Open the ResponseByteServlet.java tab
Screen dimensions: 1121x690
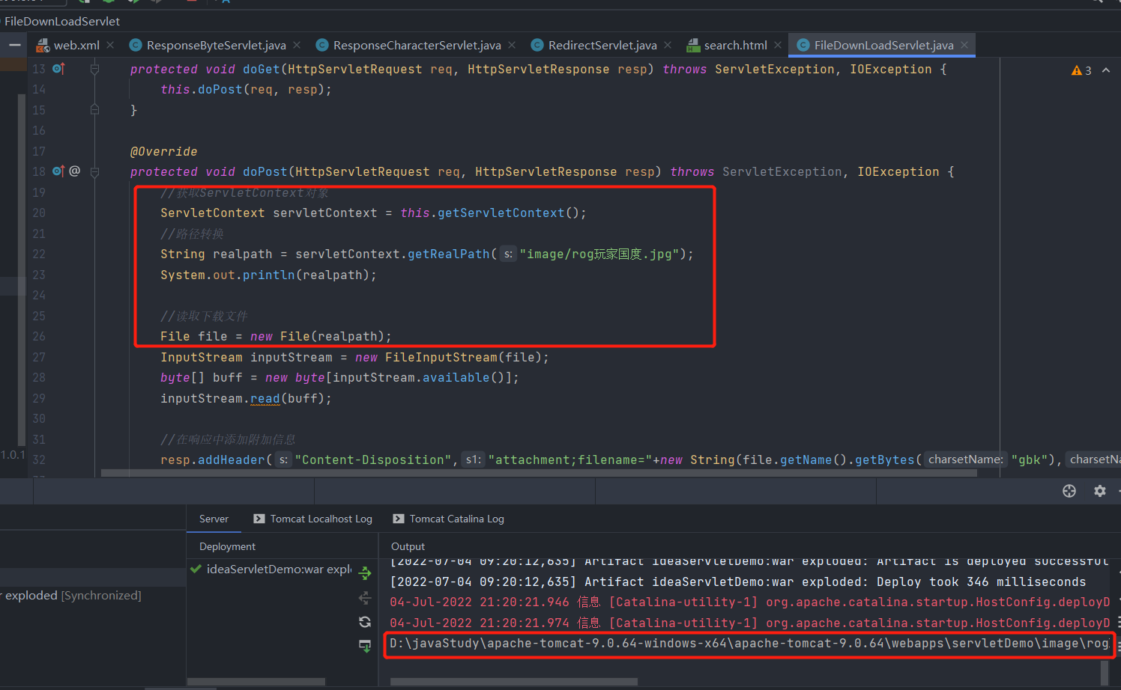(x=216, y=45)
